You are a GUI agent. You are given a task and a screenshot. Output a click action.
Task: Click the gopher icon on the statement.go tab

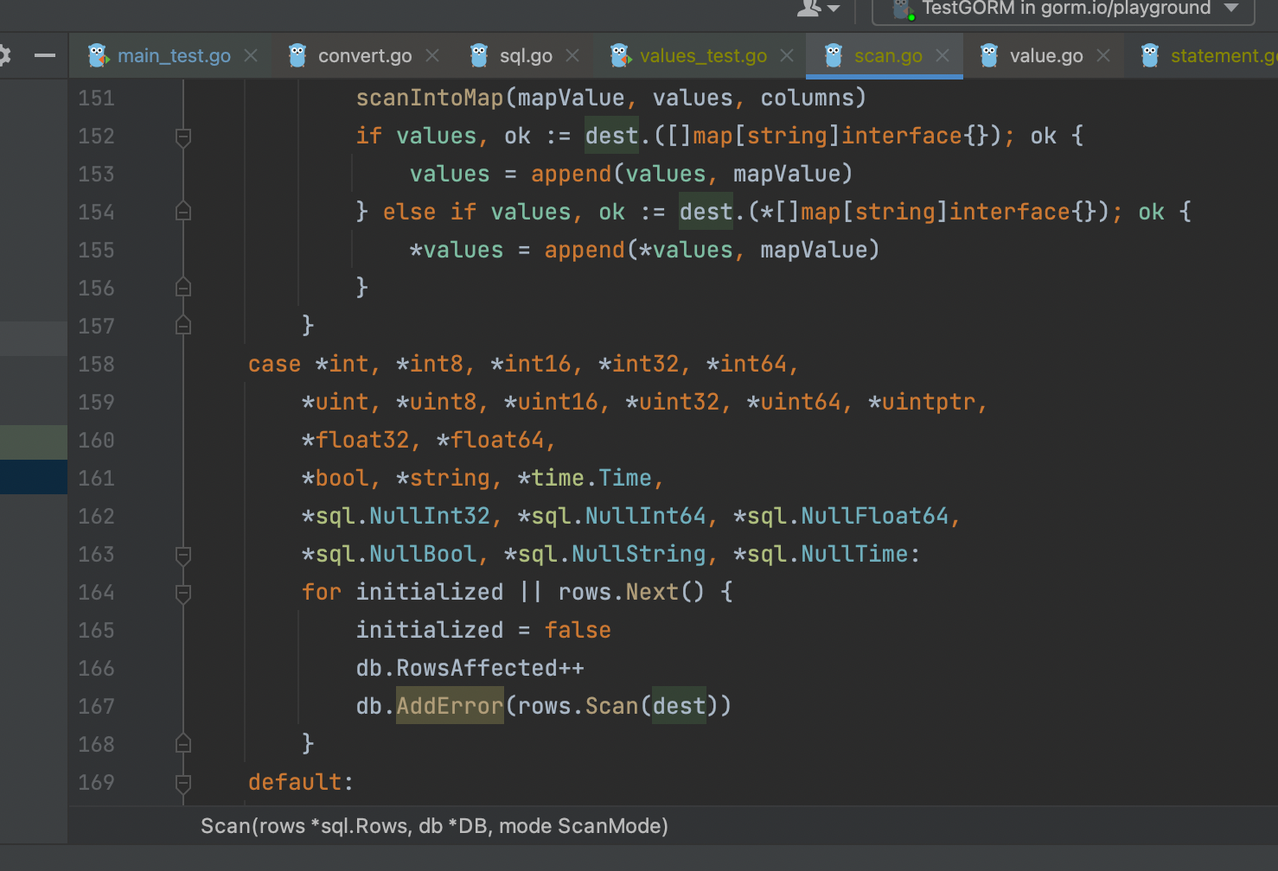tap(1149, 55)
